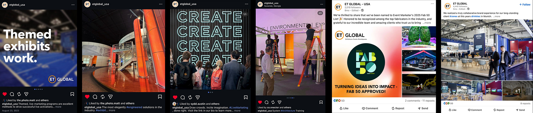Follow ET GLOBAL on LinkedIn
Screen dimensions: 533x113
(x=525, y=4)
